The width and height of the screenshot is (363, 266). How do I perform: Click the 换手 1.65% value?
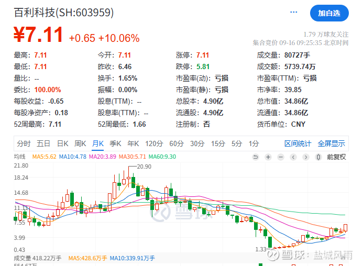128,78
